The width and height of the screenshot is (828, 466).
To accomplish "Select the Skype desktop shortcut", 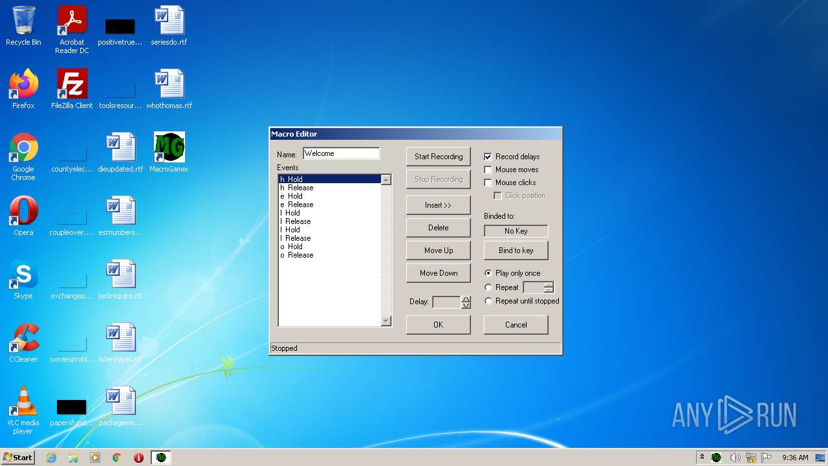I will tap(23, 280).
